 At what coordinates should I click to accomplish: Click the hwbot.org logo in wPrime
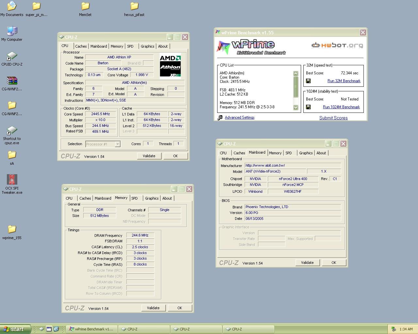pyautogui.click(x=337, y=45)
